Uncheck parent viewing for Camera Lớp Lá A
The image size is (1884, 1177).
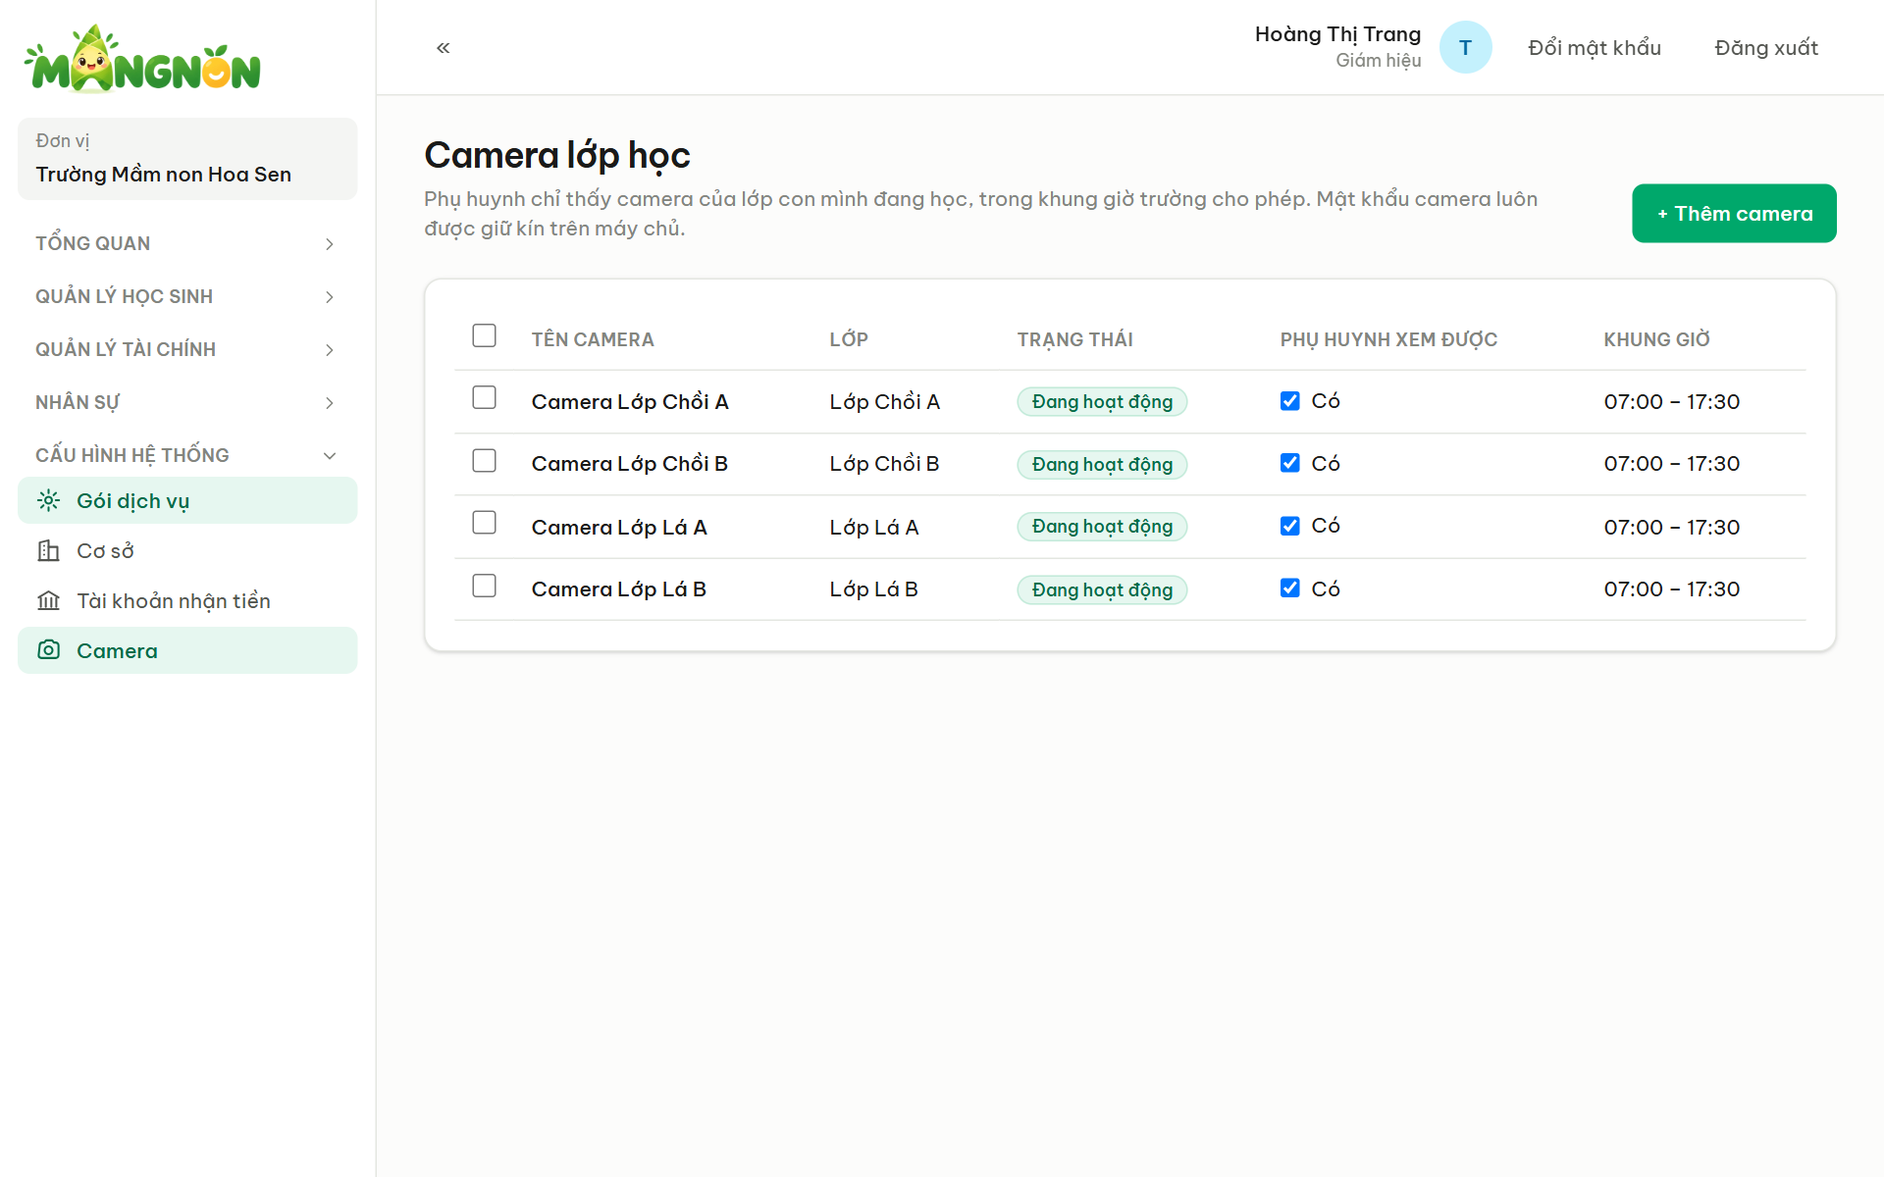(1289, 526)
